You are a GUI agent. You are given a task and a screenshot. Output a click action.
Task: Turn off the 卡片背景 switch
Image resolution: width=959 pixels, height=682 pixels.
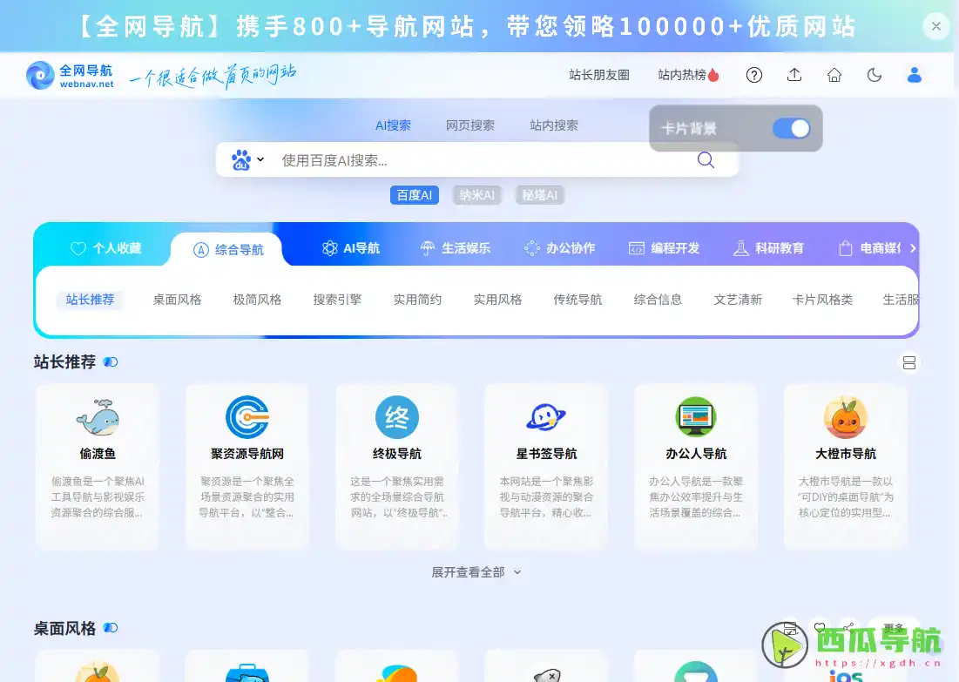(x=790, y=128)
